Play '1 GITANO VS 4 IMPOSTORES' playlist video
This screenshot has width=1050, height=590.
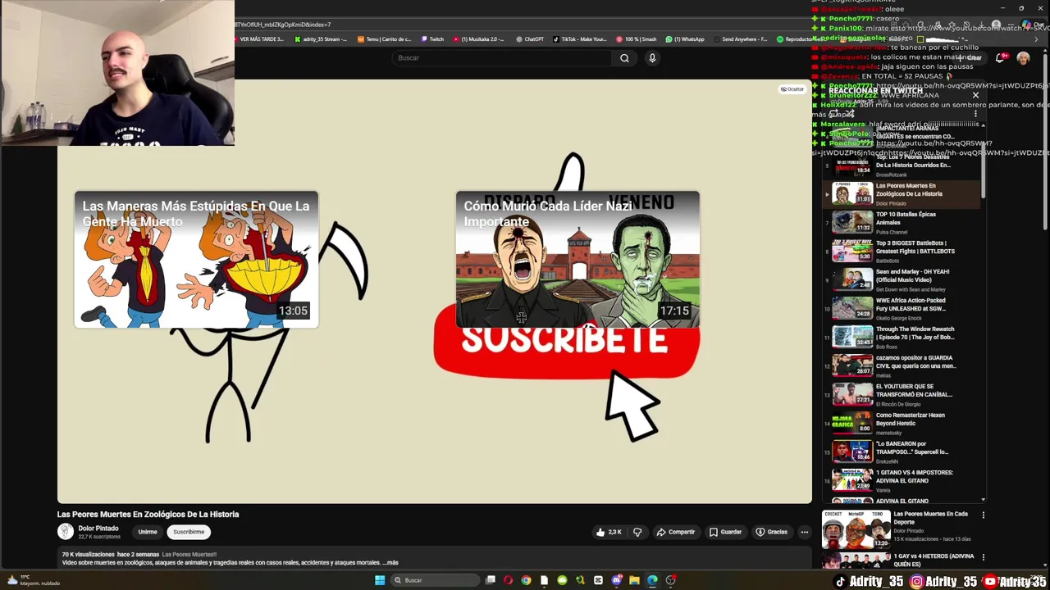pos(902,481)
